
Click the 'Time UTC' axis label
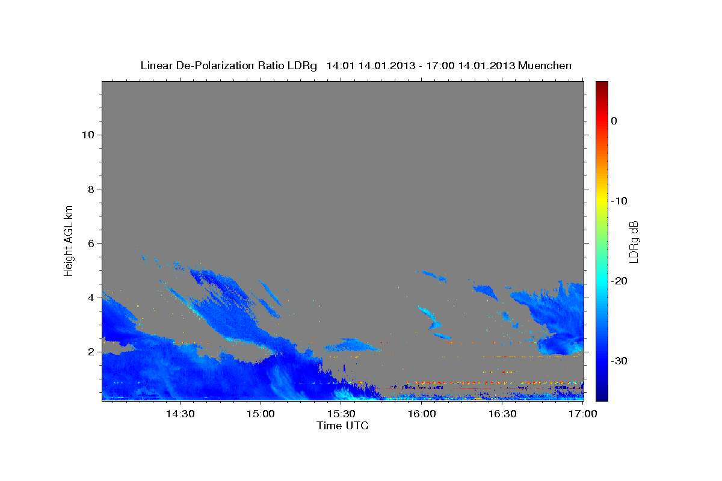[x=342, y=426]
